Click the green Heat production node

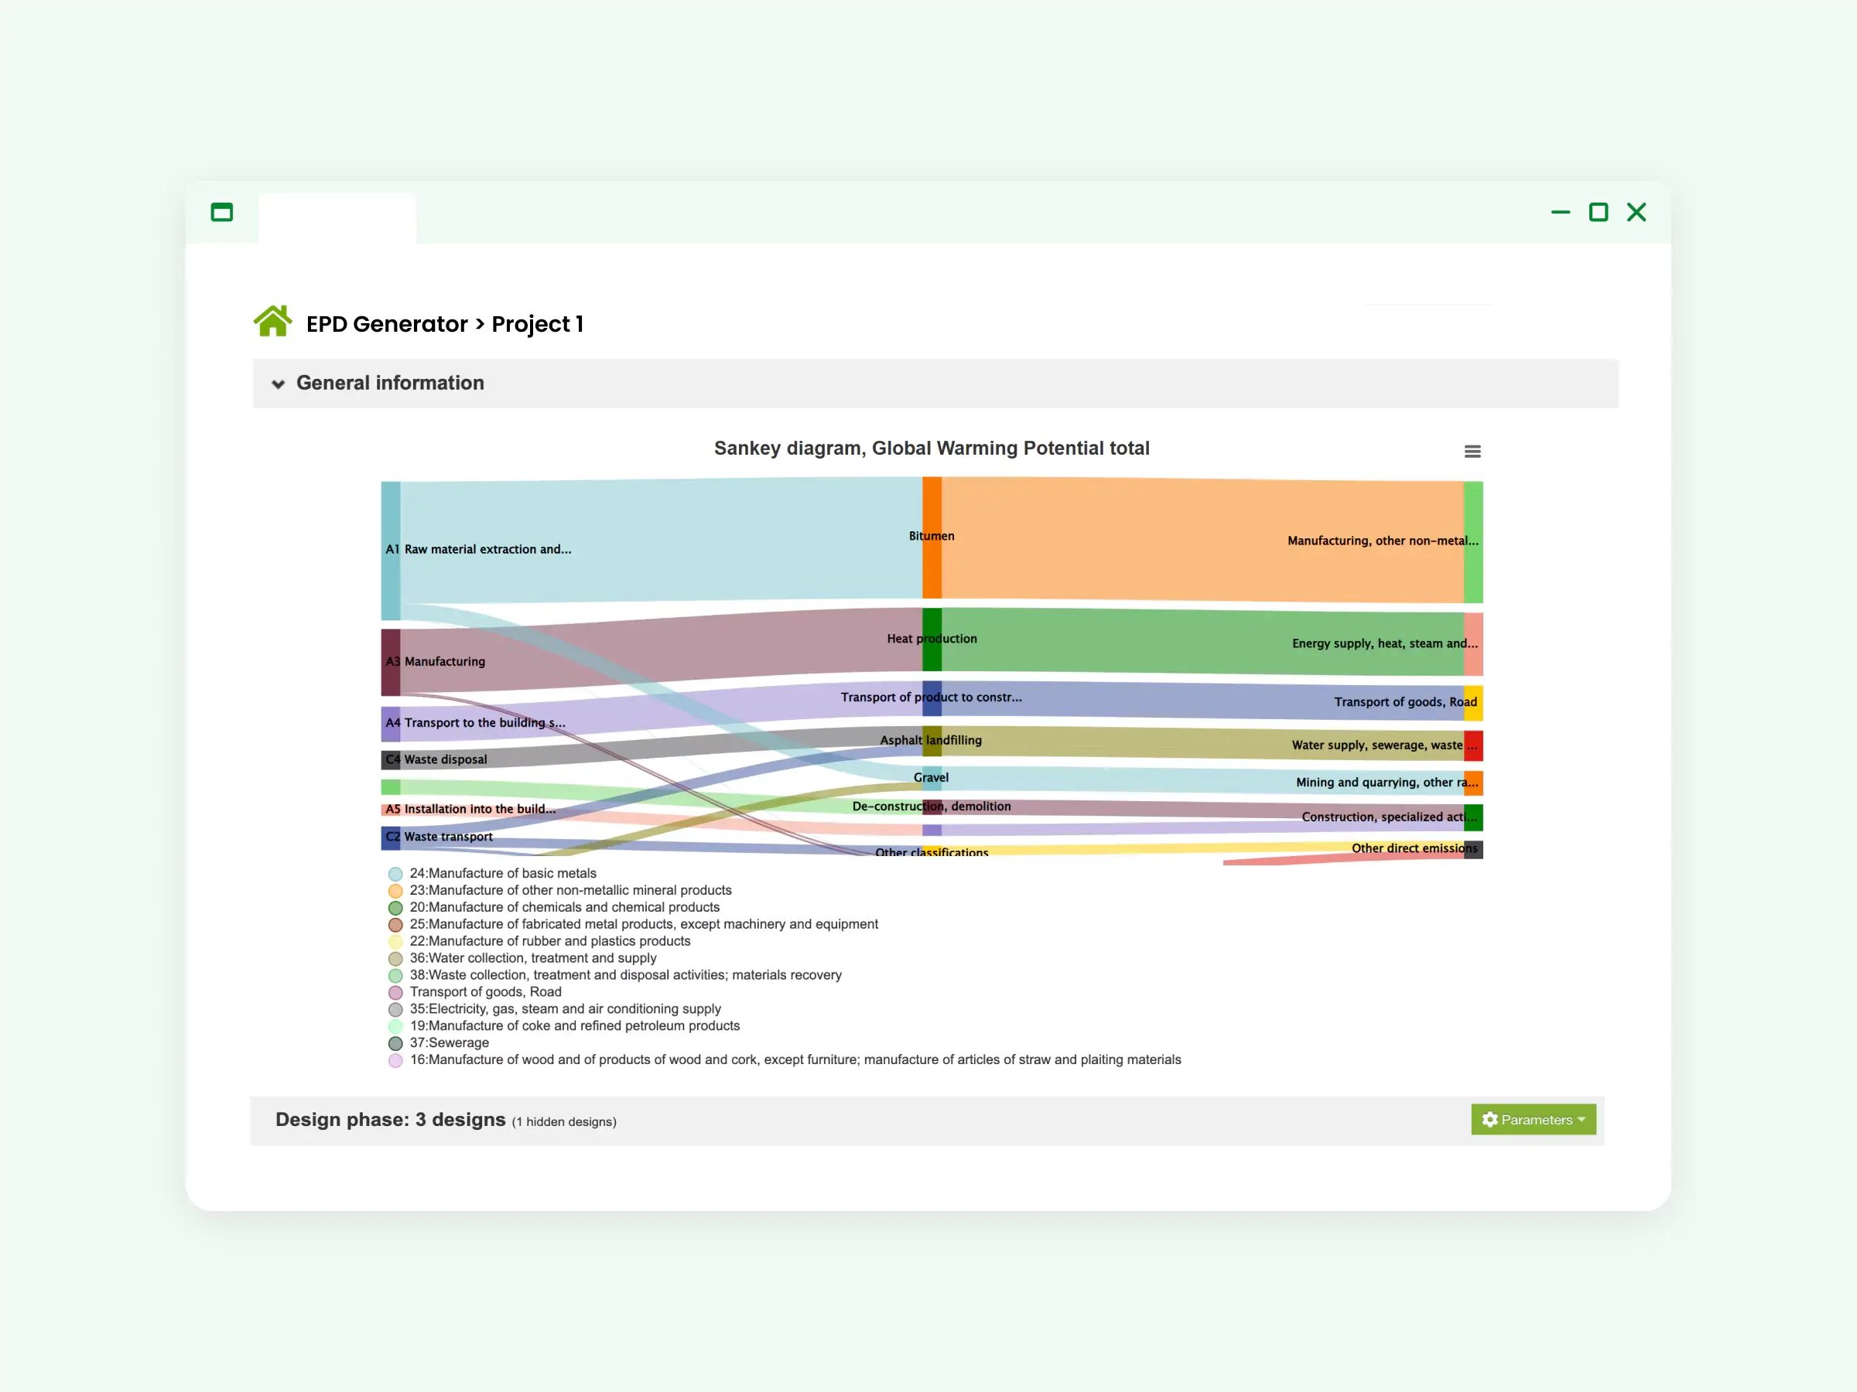(932, 640)
